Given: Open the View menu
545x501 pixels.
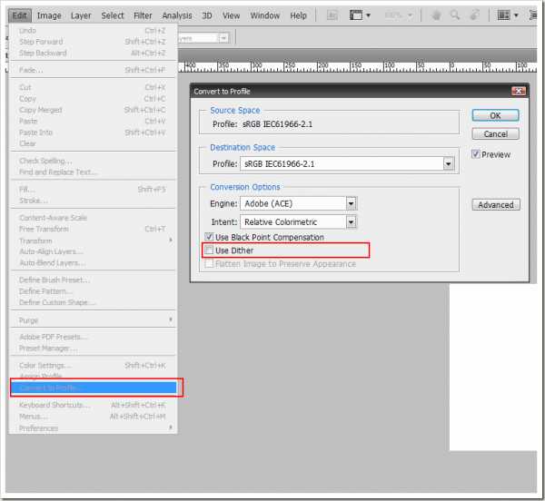Looking at the screenshot, I should (231, 15).
